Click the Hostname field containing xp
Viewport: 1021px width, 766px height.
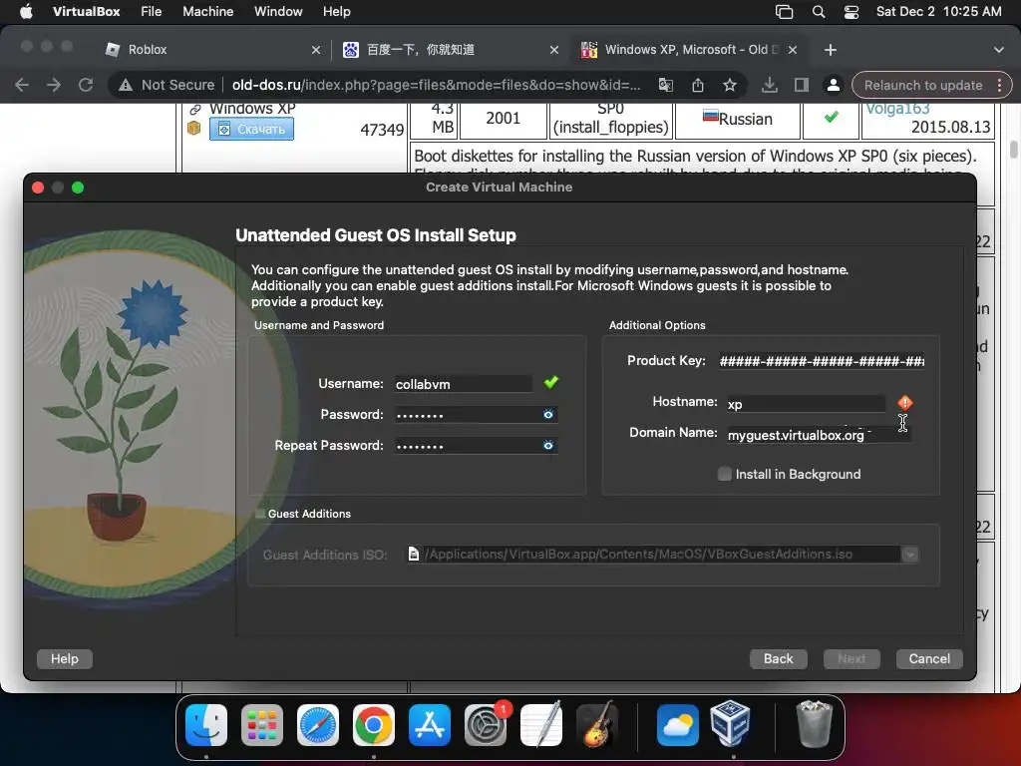point(806,404)
